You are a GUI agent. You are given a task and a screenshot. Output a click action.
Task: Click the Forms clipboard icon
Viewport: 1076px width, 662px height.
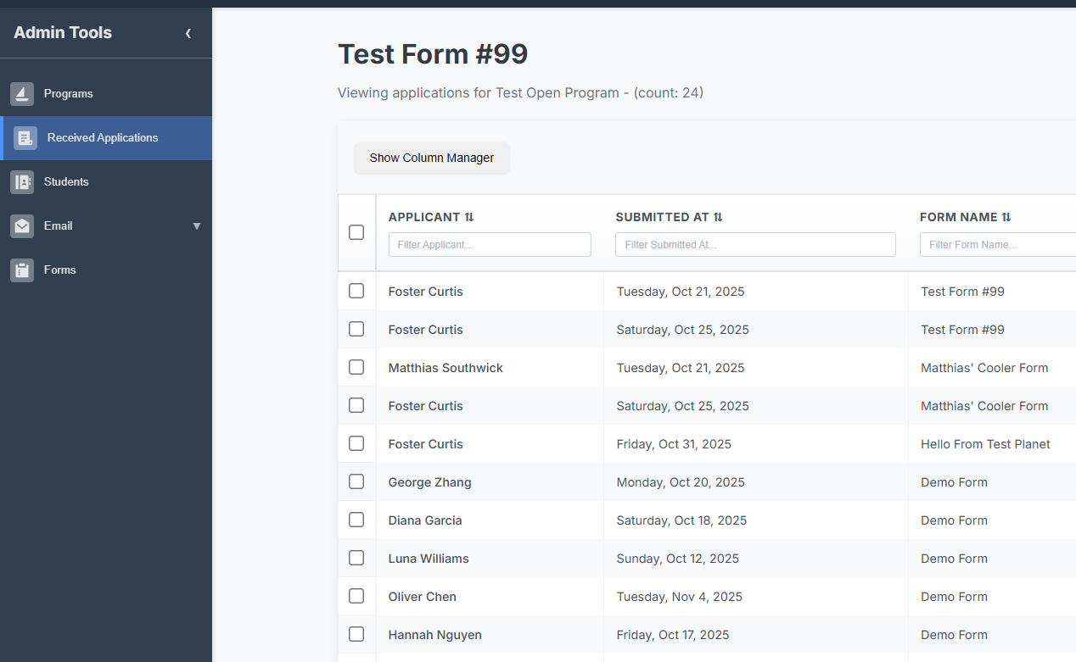22,270
